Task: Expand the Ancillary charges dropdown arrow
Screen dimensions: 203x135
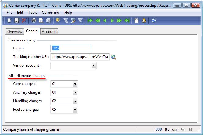Action: pyautogui.click(x=75, y=93)
